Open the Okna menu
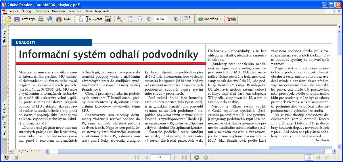 coord(88,11)
